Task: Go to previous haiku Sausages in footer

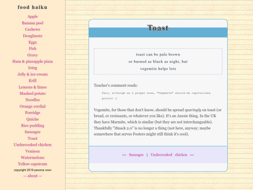Action: click(136, 155)
